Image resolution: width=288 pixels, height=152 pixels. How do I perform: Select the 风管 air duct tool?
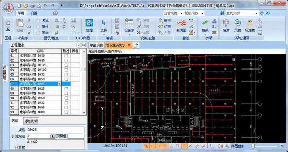point(238,26)
